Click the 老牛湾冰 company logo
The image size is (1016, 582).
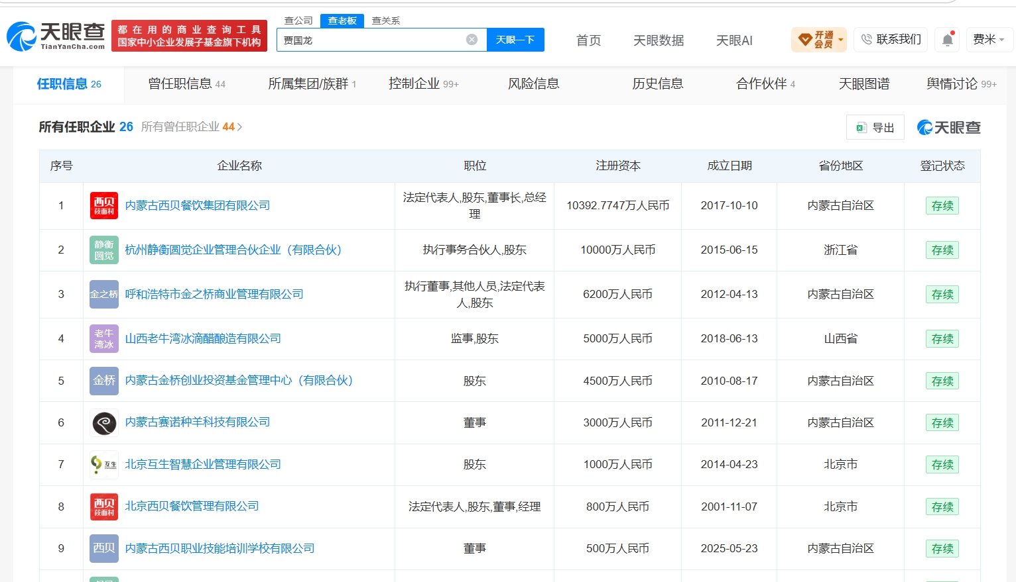104,338
